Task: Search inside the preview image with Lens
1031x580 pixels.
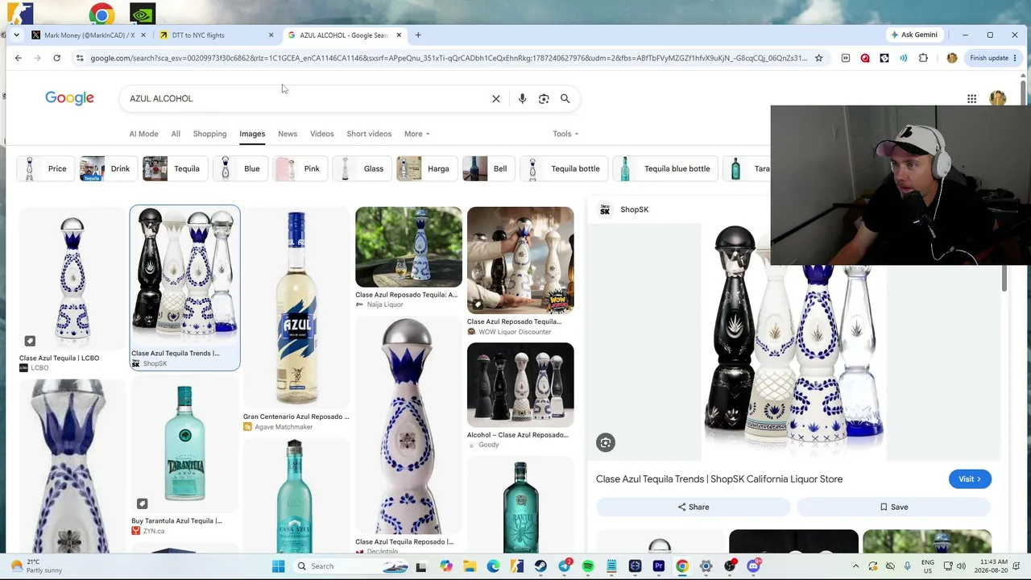Action: [606, 442]
